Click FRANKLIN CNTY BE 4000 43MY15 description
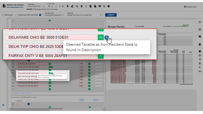Viewport: 203px width, 114px height. coord(32,83)
